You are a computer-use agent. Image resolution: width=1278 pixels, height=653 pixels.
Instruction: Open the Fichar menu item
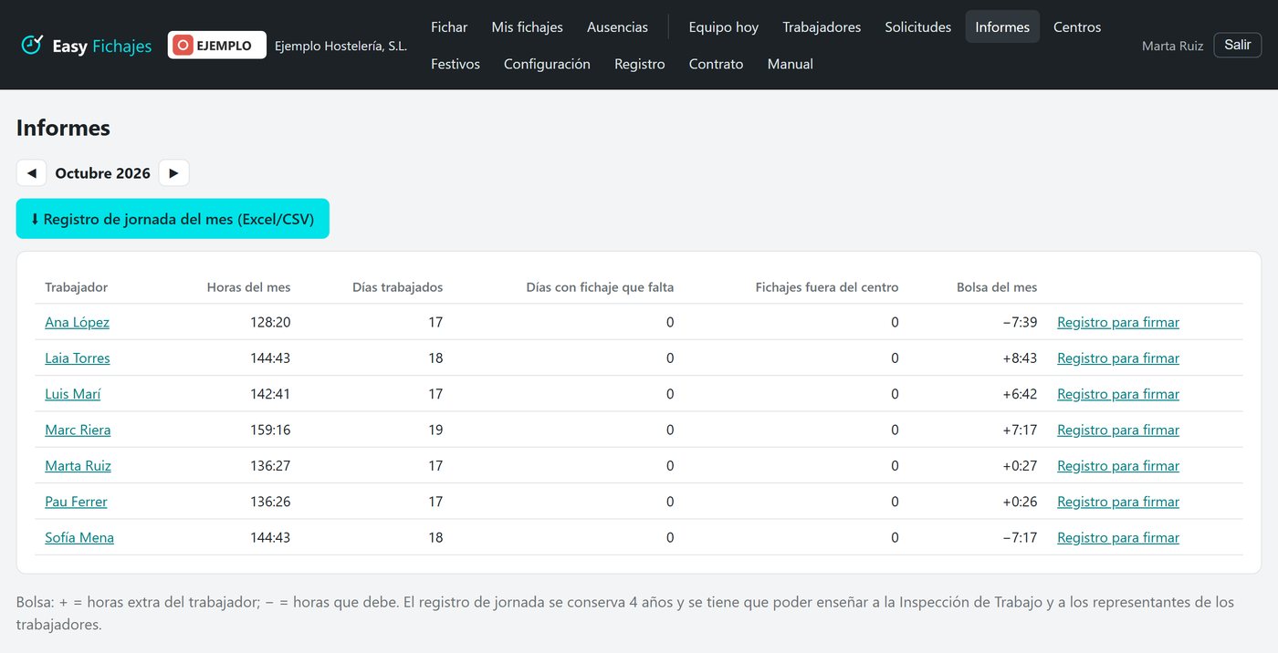[x=449, y=27]
